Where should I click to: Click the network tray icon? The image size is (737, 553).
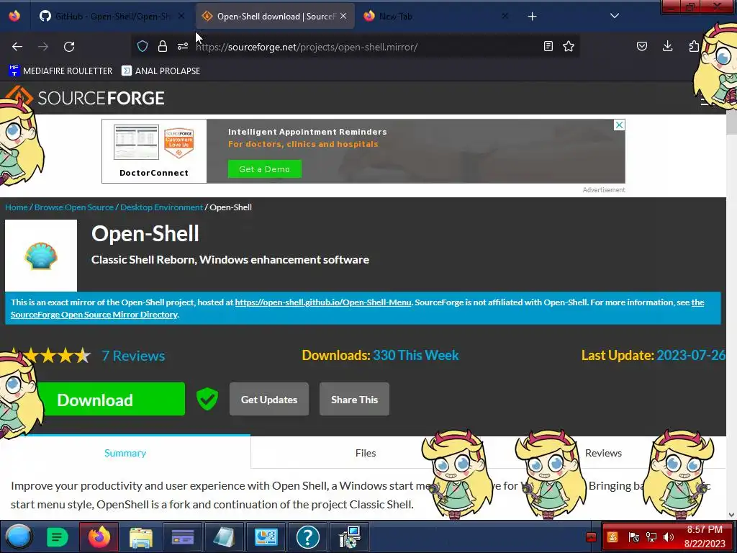click(651, 537)
